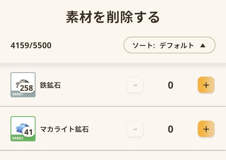Viewport: 226px width, 160px height.
Task: Click the quantity value 0 for 鉄鉱石
Action: click(170, 85)
